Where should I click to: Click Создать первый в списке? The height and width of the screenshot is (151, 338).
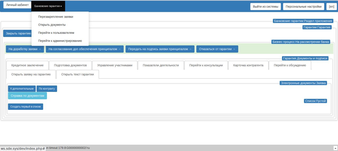[x=25, y=107]
